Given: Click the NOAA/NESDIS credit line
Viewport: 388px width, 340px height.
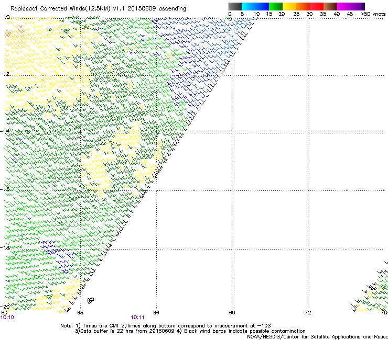Looking at the screenshot, I should pyautogui.click(x=317, y=337).
